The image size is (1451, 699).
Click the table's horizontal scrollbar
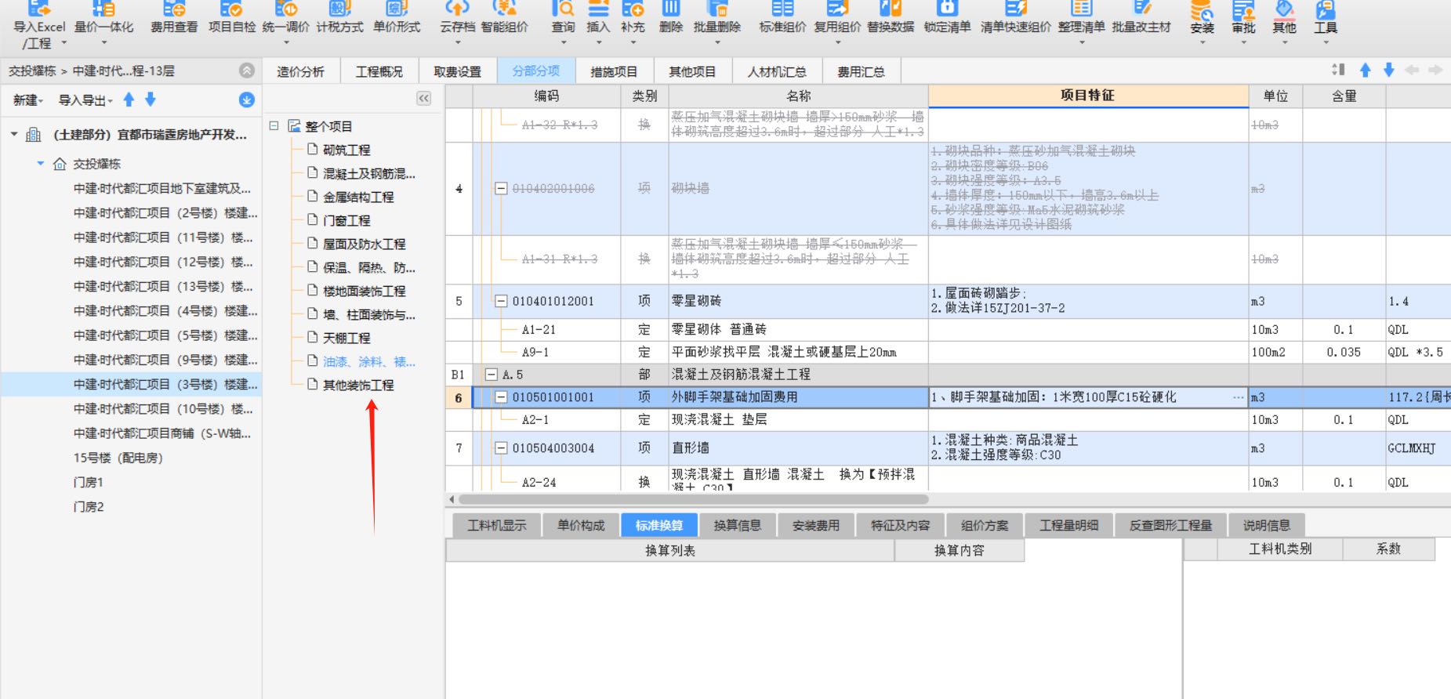[693, 498]
